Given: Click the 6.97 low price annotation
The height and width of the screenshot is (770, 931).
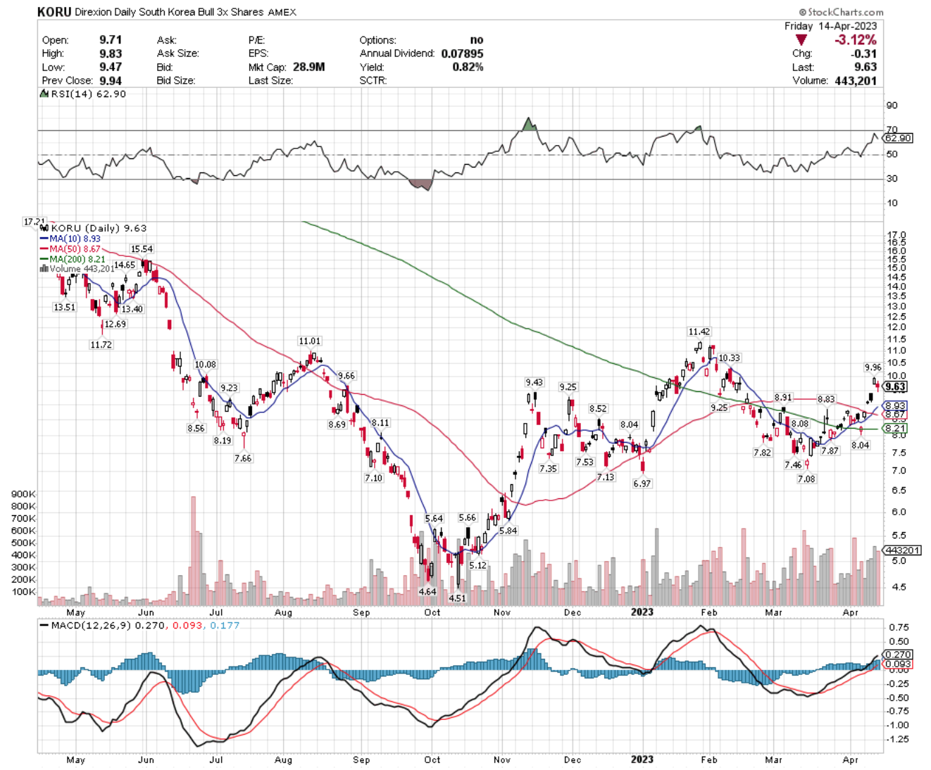Looking at the screenshot, I should point(642,484).
